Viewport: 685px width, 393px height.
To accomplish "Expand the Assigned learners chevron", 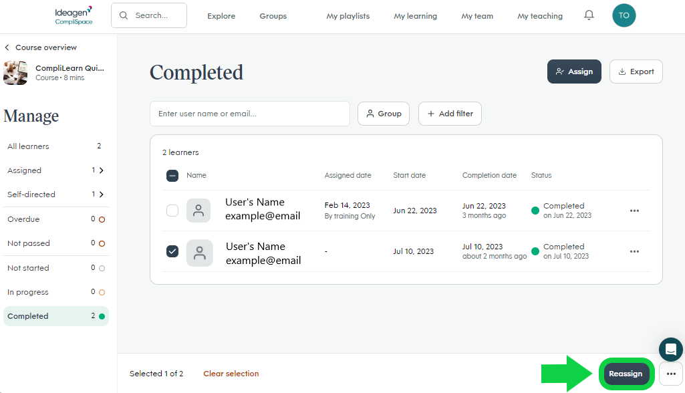I will coord(102,170).
